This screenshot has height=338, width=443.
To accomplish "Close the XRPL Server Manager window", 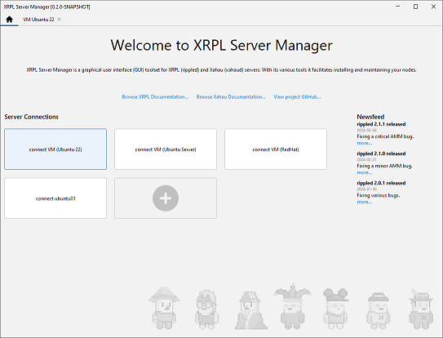I will [x=433, y=7].
